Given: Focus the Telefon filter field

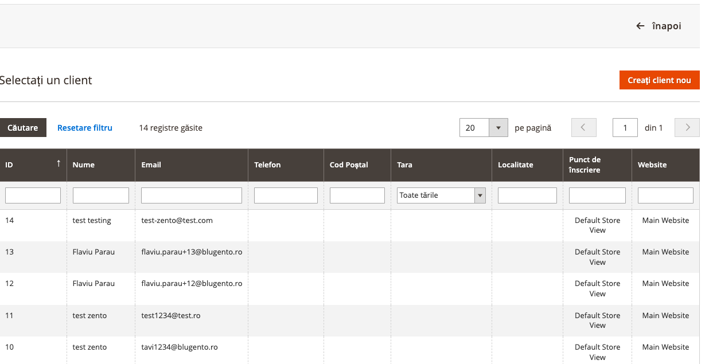Looking at the screenshot, I should tap(286, 195).
